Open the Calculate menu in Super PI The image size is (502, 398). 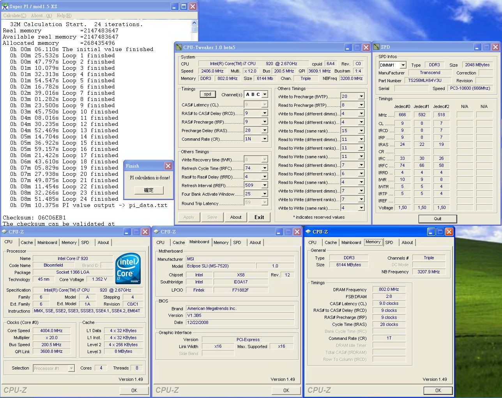[15, 16]
